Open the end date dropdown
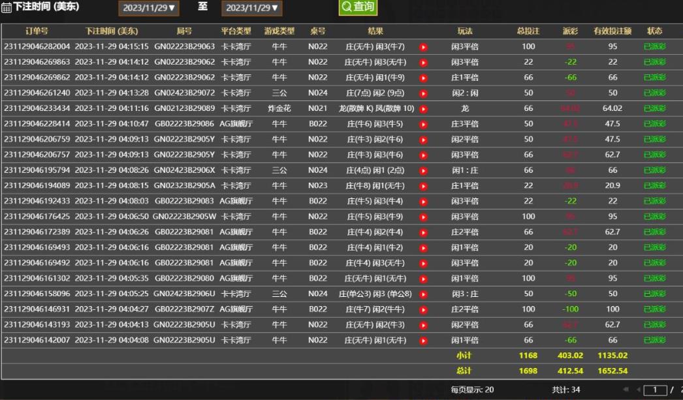 coord(252,8)
